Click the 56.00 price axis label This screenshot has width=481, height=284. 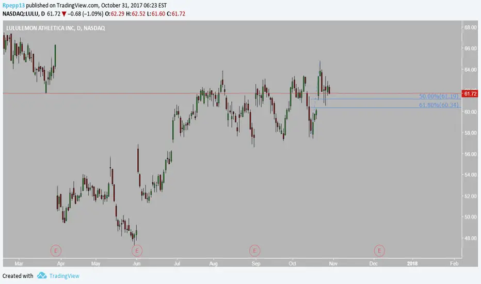471,154
